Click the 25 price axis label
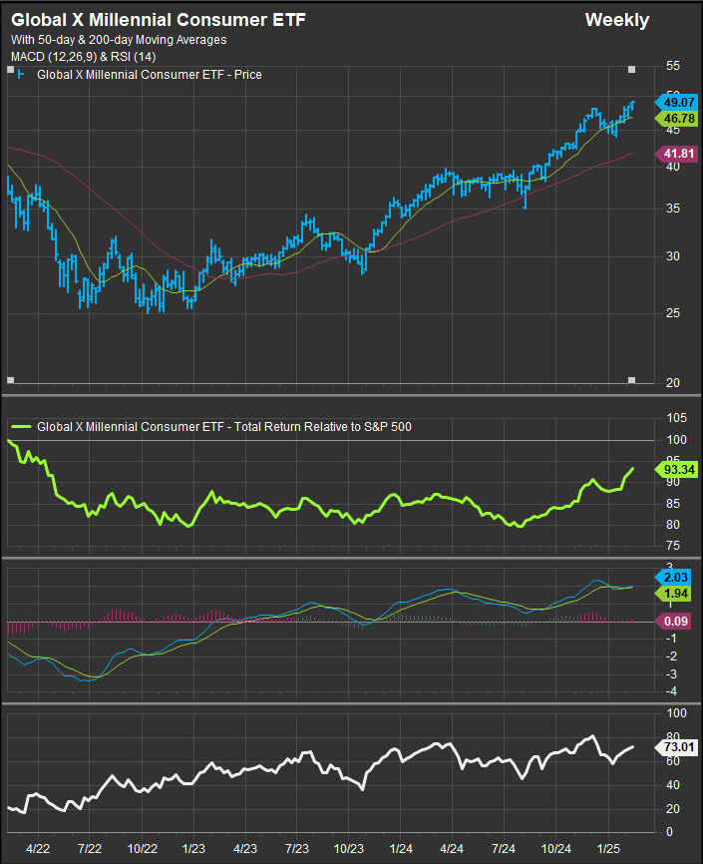703x864 pixels. coord(673,313)
